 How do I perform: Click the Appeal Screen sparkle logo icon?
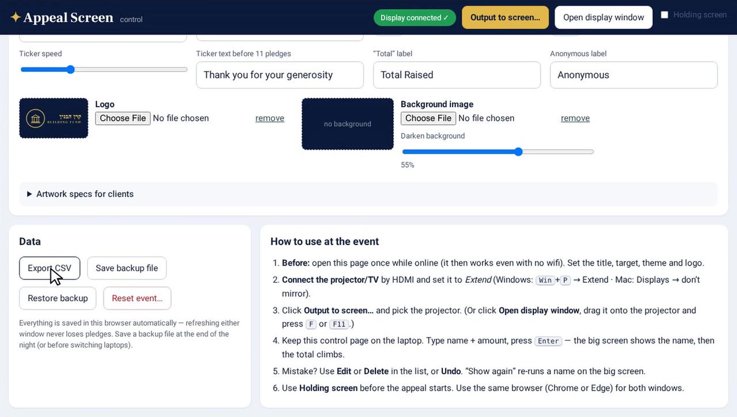tap(16, 17)
